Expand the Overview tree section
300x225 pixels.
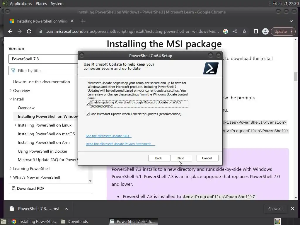click(11, 90)
